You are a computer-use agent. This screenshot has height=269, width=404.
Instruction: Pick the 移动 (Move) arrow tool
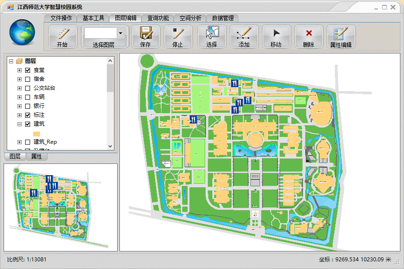[276, 34]
